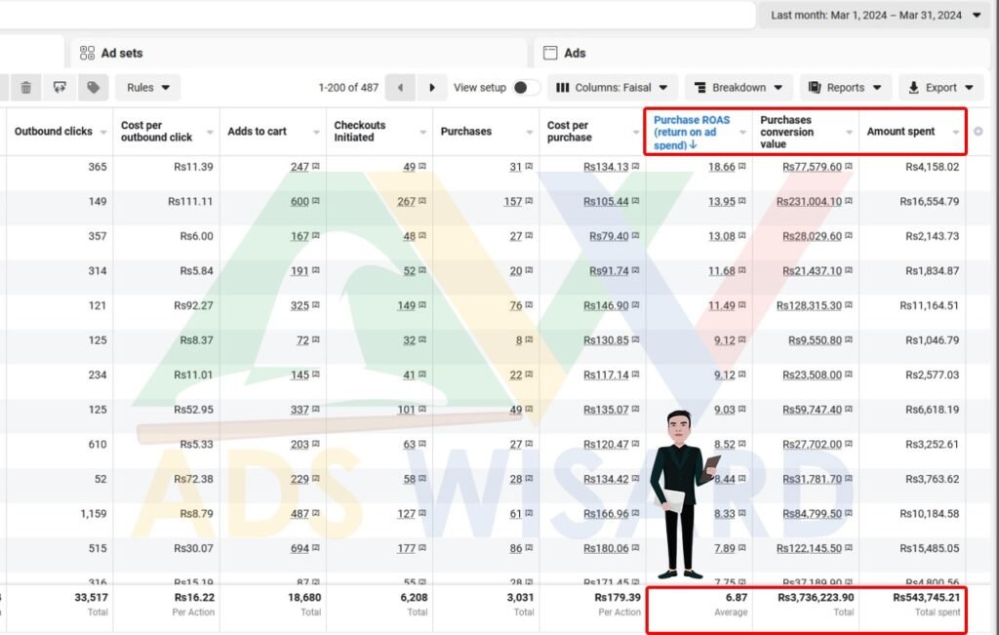Viewport: 999px width, 635px height.
Task: Switch to the Ad sets tab
Action: [299, 53]
